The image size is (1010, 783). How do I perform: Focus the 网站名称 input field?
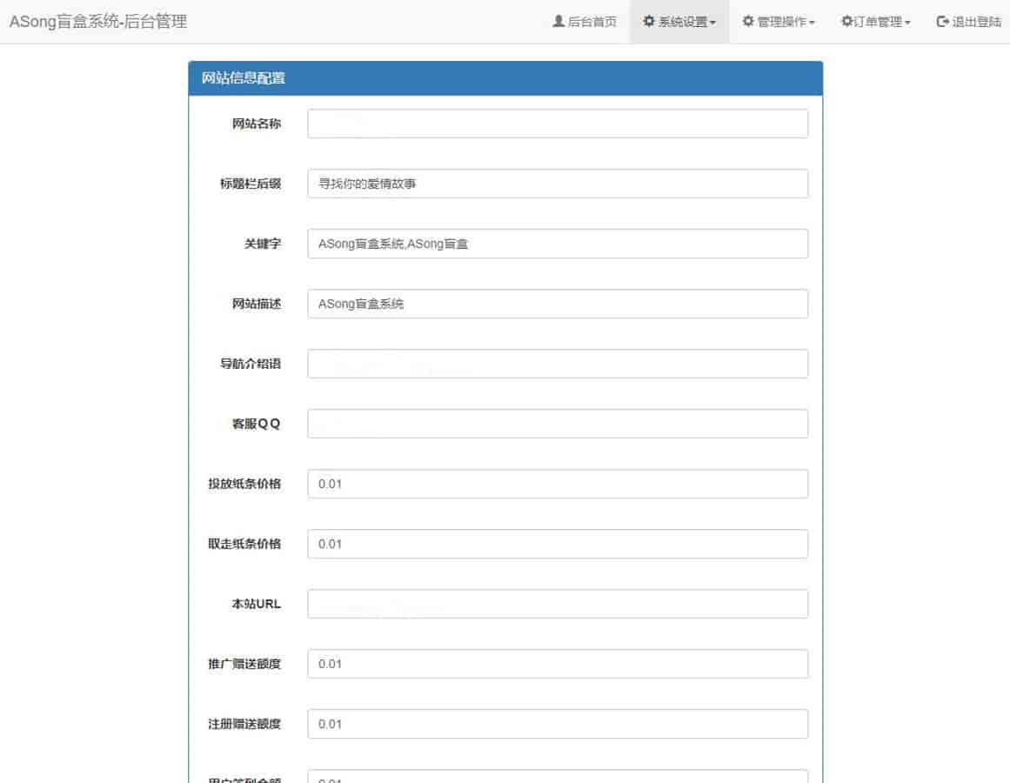coord(558,123)
